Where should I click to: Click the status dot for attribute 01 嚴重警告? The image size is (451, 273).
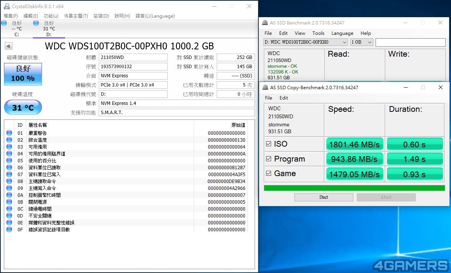[x=9, y=133]
